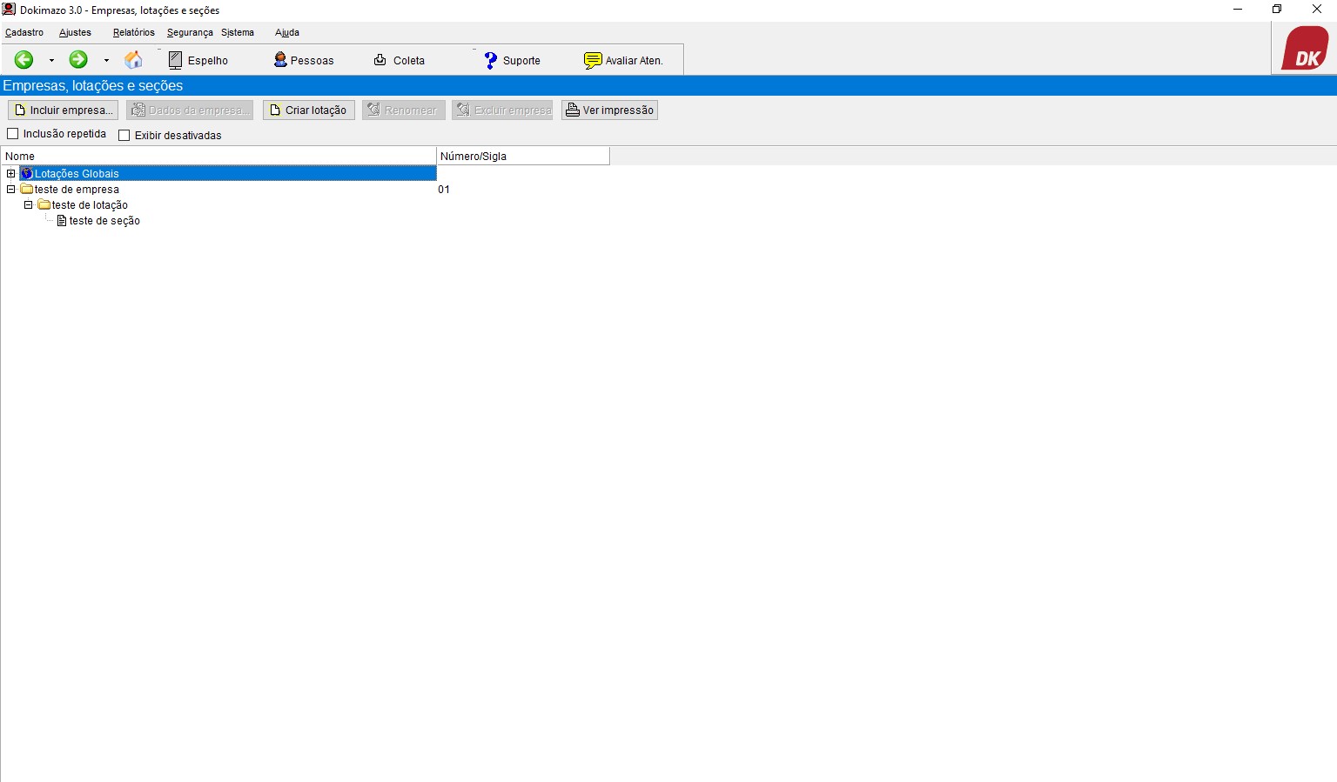Open the Relatórios menu
This screenshot has width=1337, height=782.
click(133, 32)
